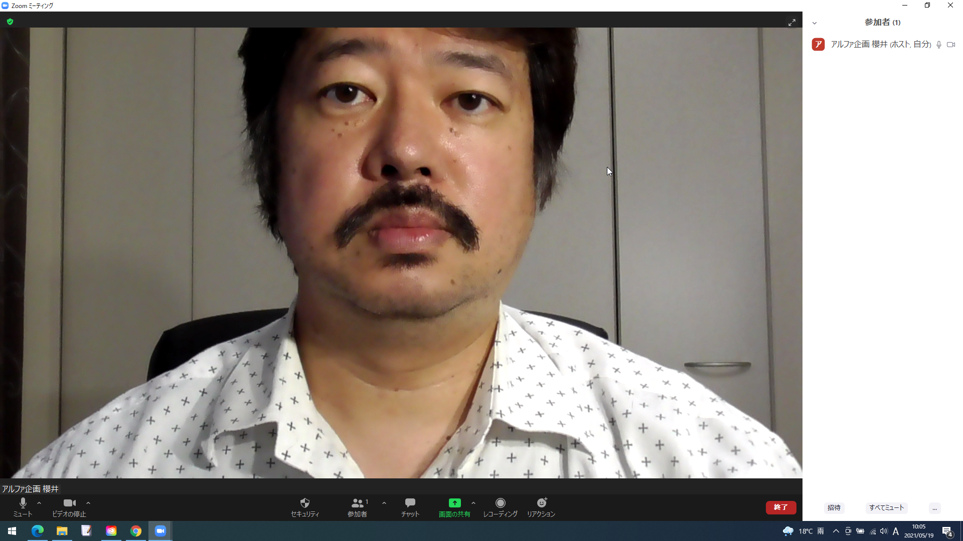Open File Explorer from taskbar
This screenshot has height=541, width=963.
(62, 531)
